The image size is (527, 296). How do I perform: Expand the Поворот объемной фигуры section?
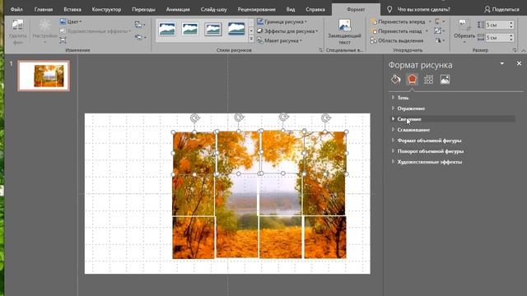[431, 151]
